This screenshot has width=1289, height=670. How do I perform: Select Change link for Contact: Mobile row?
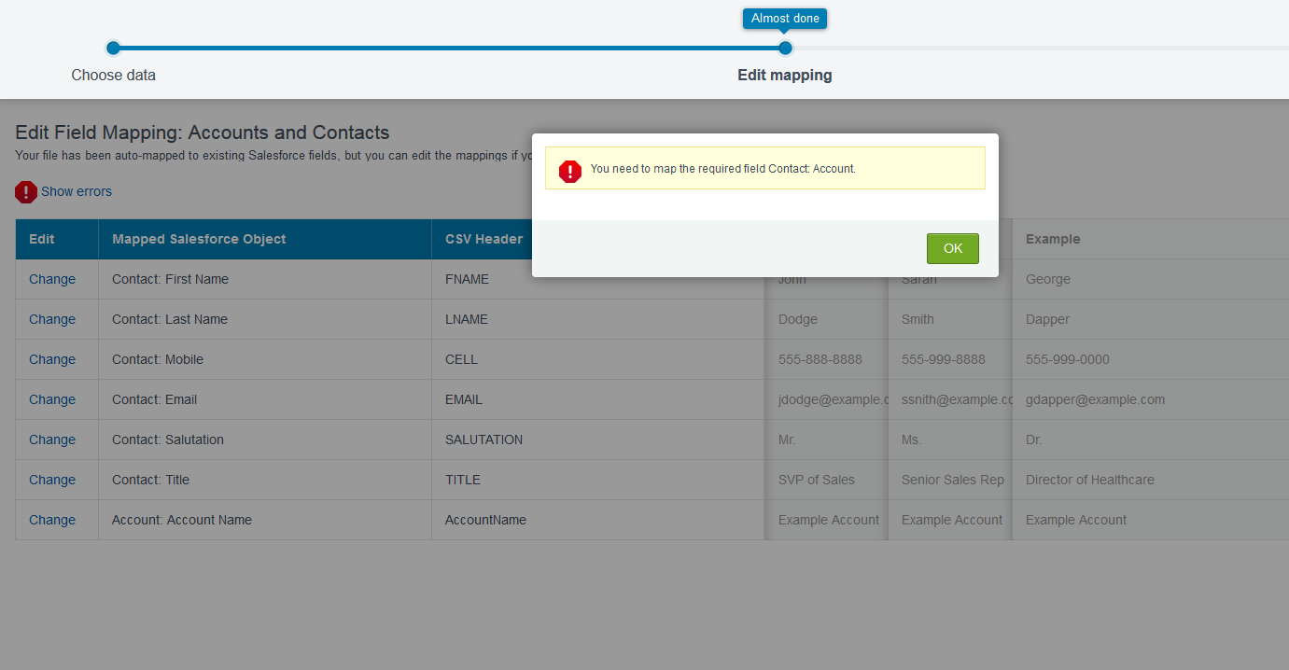tap(52, 359)
